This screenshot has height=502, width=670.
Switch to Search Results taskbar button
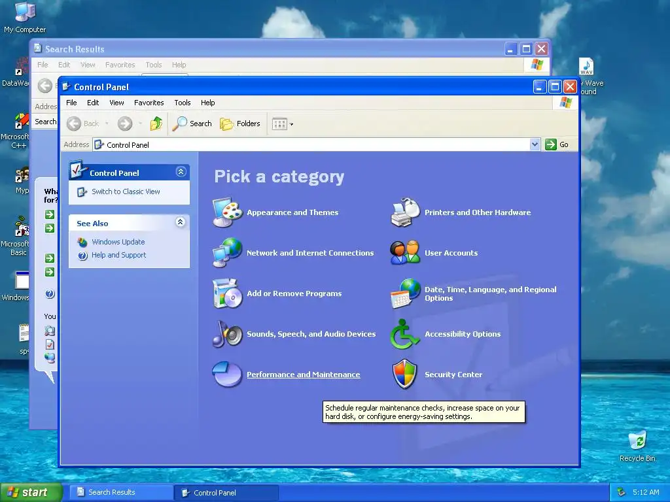pos(121,492)
